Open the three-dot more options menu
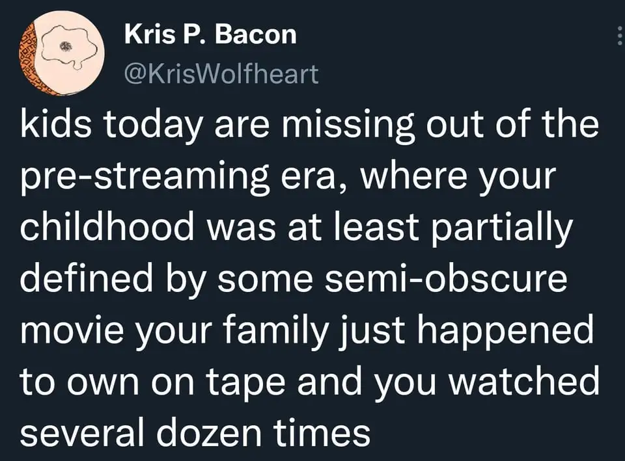Image resolution: width=625 pixels, height=461 pixels. [x=619, y=35]
